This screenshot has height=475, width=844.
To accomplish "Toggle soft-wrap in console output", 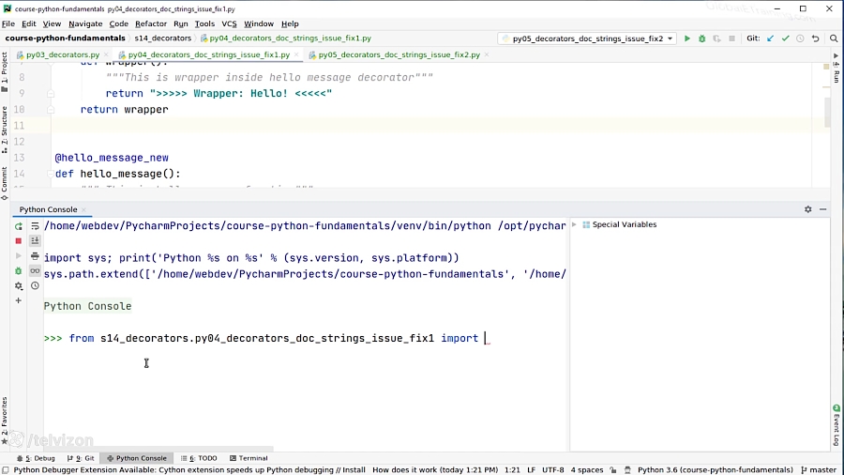I will point(35,226).
